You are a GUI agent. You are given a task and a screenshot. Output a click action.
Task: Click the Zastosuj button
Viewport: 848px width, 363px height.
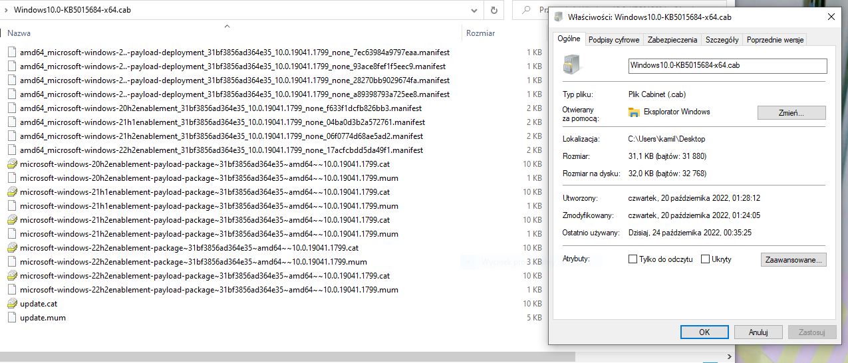811,332
